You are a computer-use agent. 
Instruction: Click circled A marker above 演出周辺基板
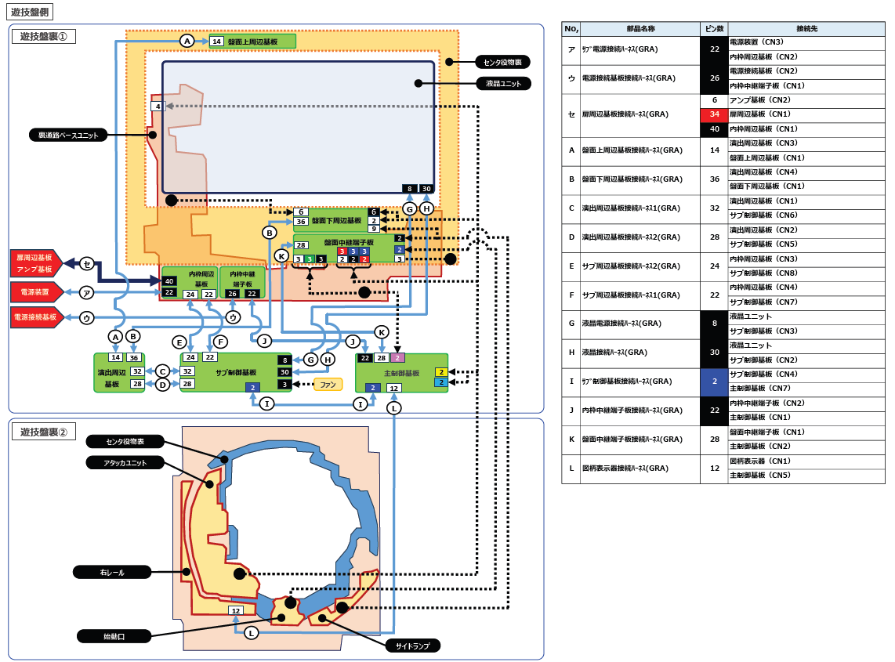(x=116, y=337)
